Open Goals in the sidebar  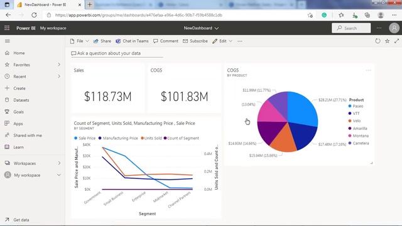(x=18, y=112)
